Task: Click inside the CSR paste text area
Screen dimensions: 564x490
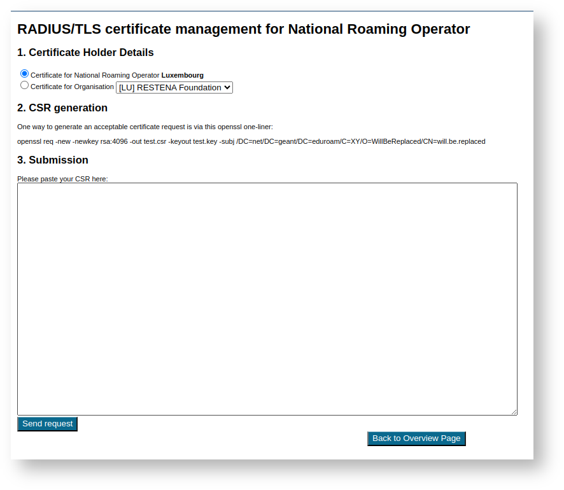Action: point(267,299)
